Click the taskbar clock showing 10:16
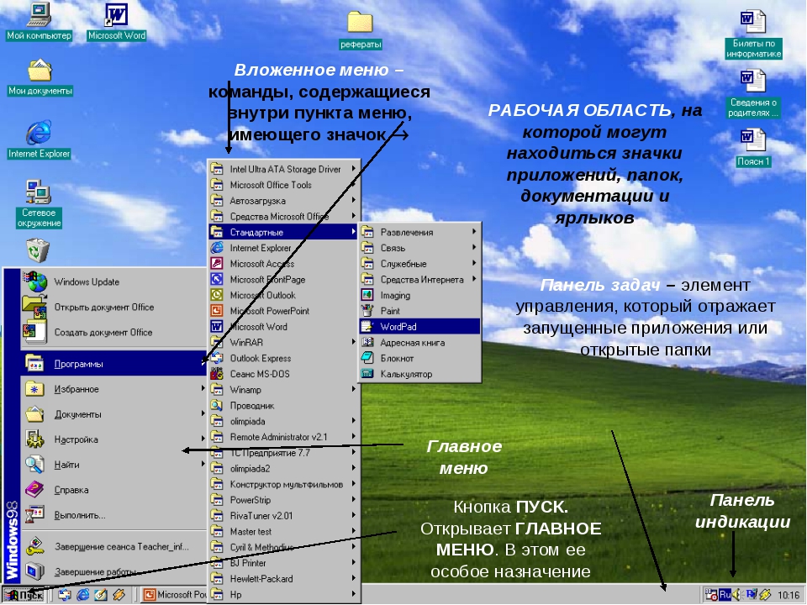 pos(788,595)
